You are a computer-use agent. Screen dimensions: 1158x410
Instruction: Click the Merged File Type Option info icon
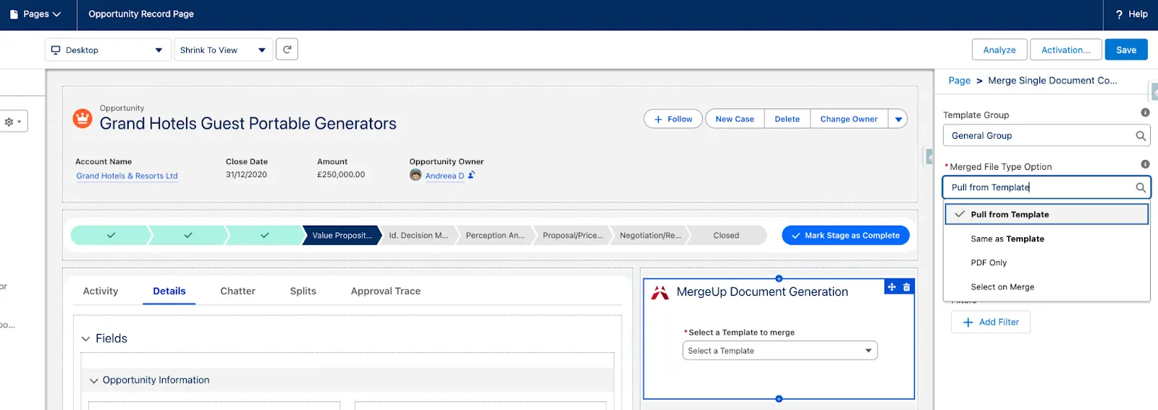[1145, 165]
